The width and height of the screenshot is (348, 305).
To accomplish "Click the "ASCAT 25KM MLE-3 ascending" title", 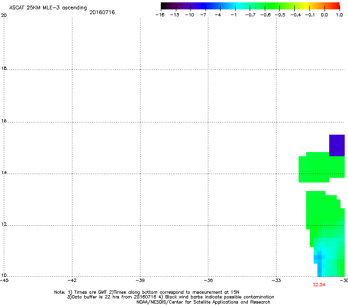I will pyautogui.click(x=48, y=8).
